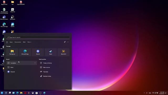The image size is (168, 95).
Task: Open Discord from Recent list
Action: 22,72
